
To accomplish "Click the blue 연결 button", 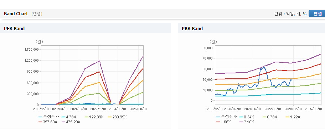I will point(317,13).
